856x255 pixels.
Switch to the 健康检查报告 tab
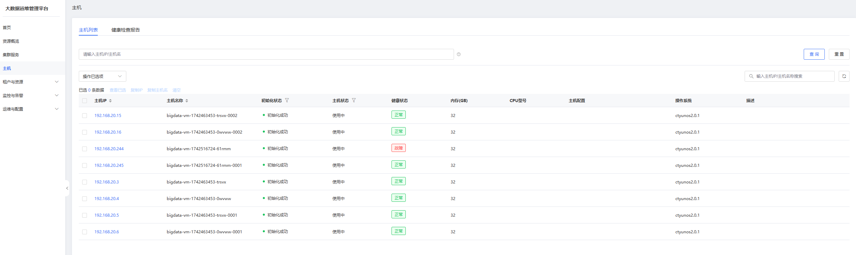(126, 30)
